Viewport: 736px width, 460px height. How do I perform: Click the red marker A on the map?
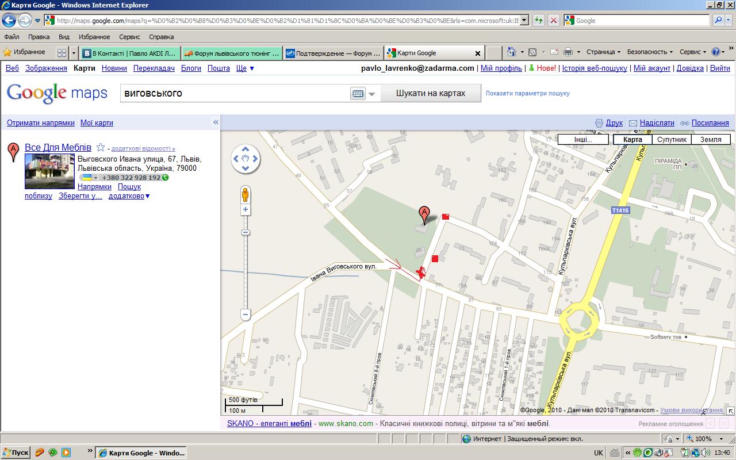click(x=424, y=214)
